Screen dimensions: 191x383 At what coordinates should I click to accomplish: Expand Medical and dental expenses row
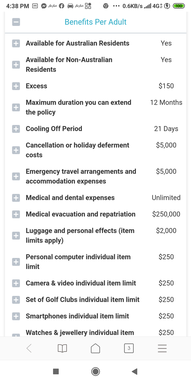click(x=16, y=198)
